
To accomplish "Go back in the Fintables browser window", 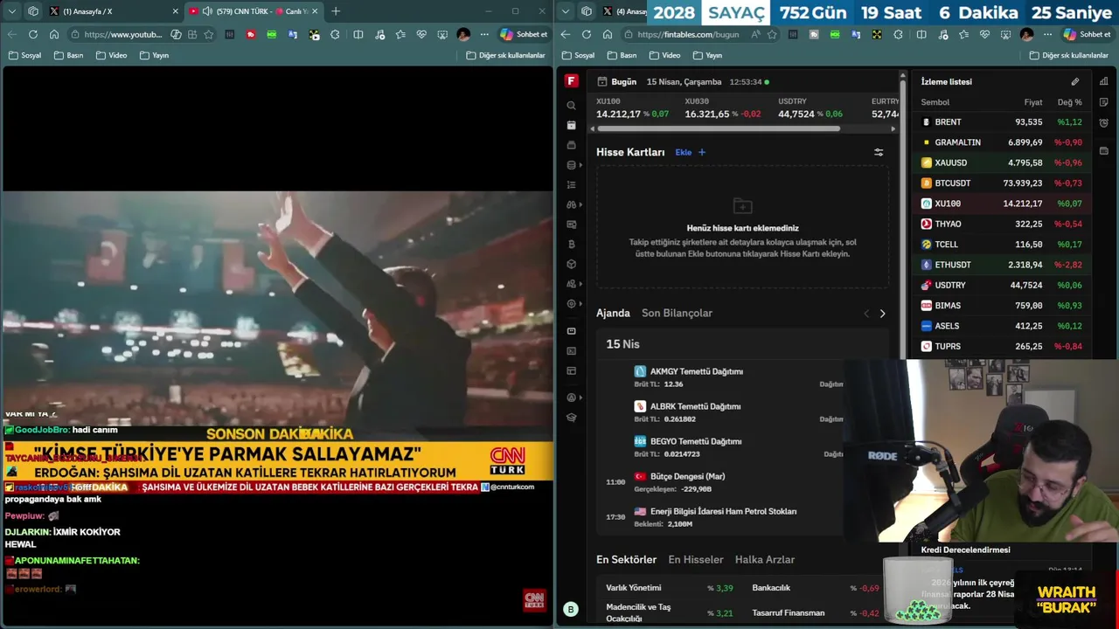I will [x=566, y=34].
